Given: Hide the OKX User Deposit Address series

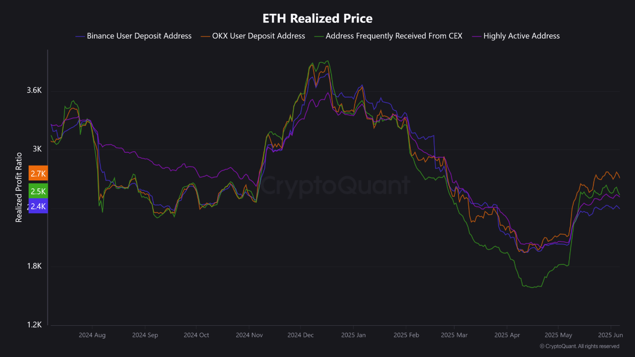Looking at the screenshot, I should 258,36.
